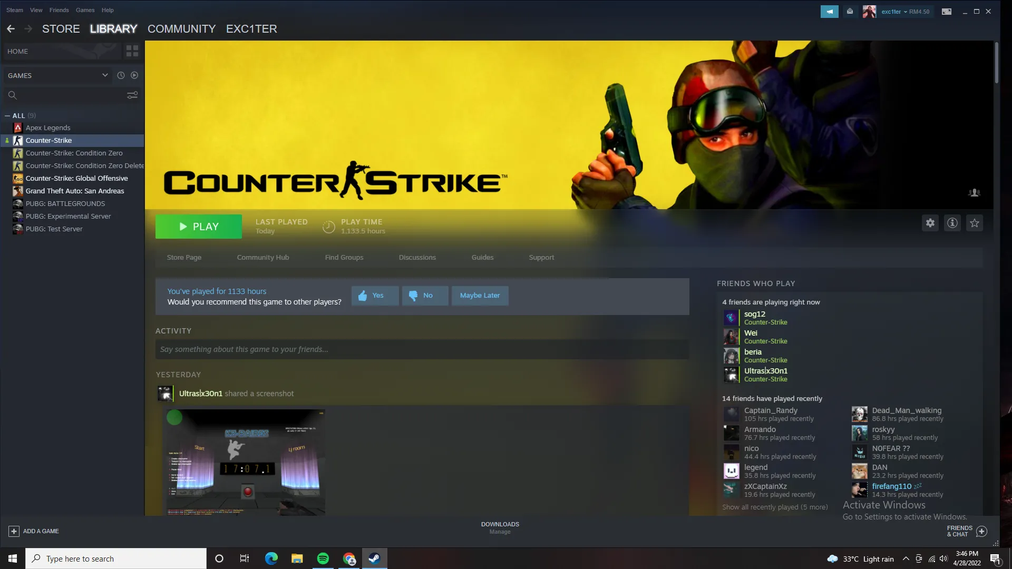
Task: Select No for the recommendation
Action: click(425, 296)
